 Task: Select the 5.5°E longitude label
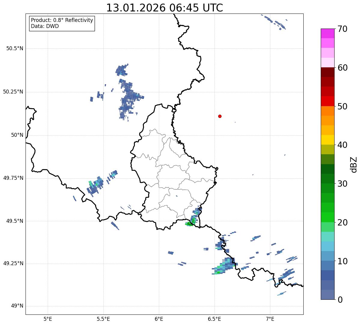tap(103, 319)
